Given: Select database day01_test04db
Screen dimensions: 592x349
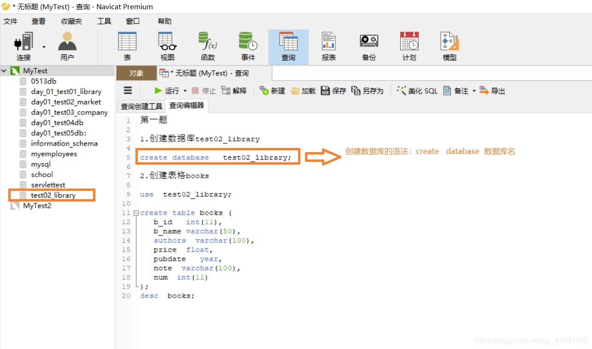Looking at the screenshot, I should 57,123.
